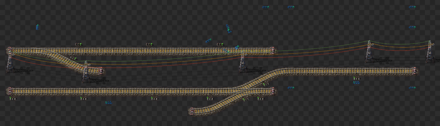Click the third signal beneath the lower-left track
440x126 pixels.
click(x=154, y=98)
